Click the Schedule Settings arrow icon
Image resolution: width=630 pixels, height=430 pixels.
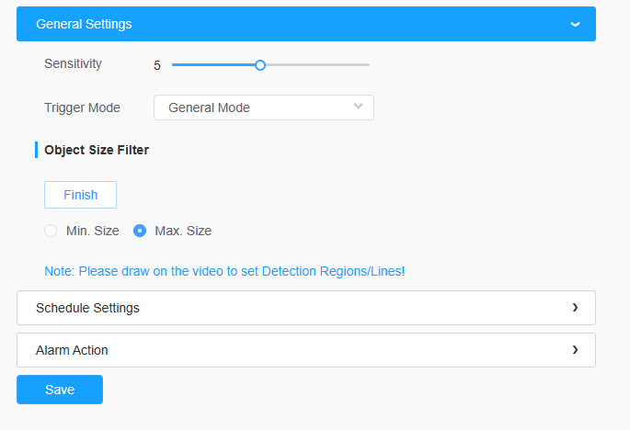[x=575, y=308]
